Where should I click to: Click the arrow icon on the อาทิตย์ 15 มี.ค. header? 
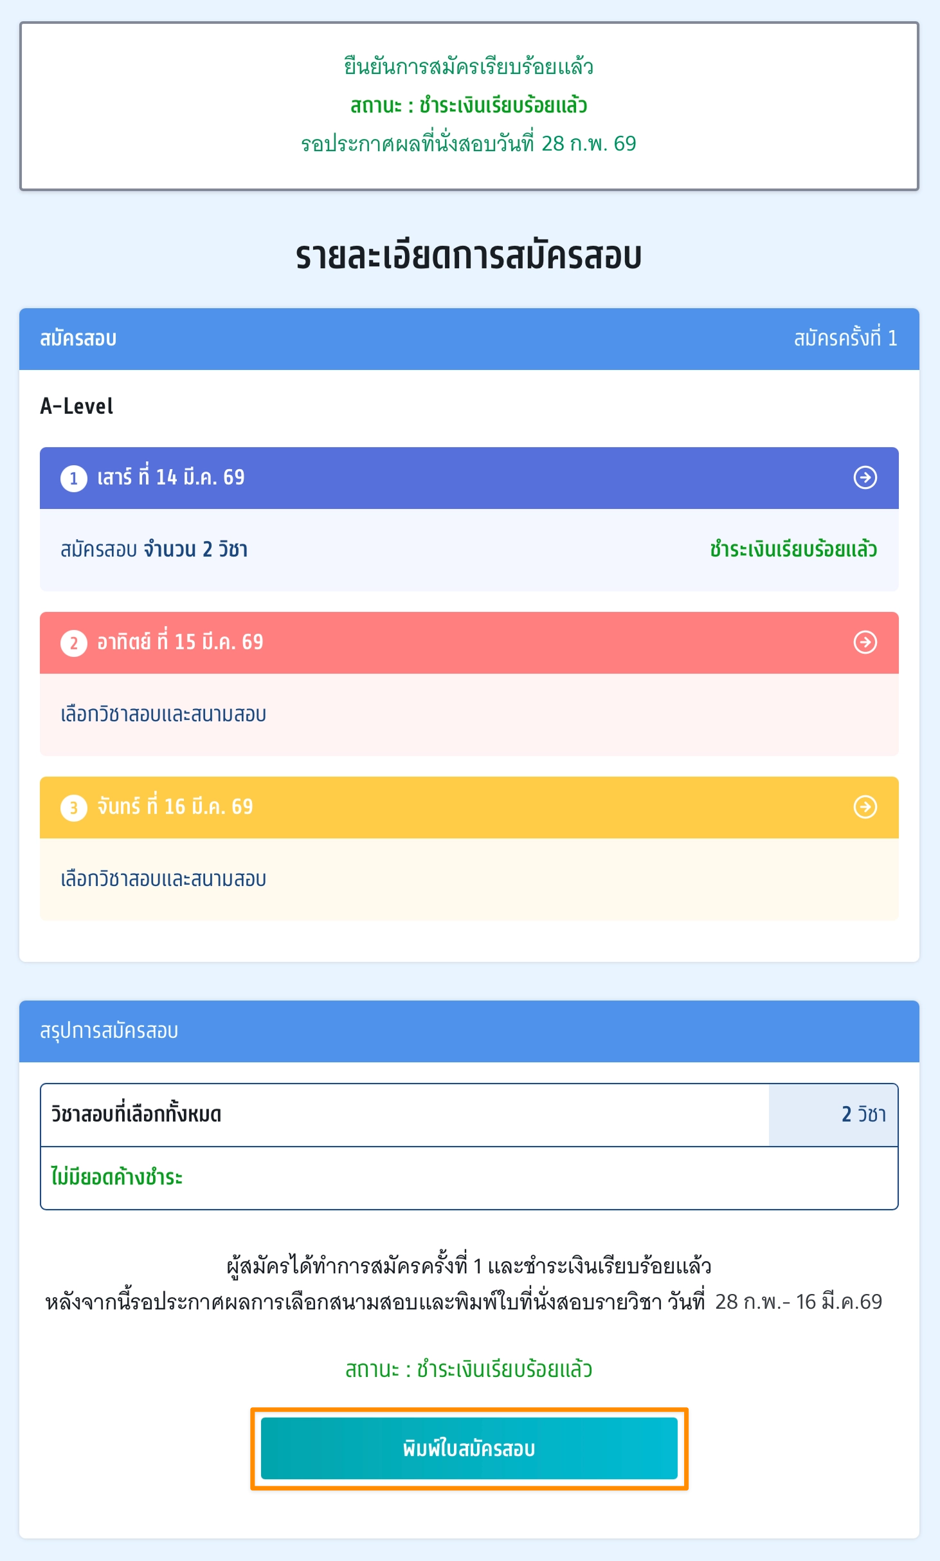865,642
